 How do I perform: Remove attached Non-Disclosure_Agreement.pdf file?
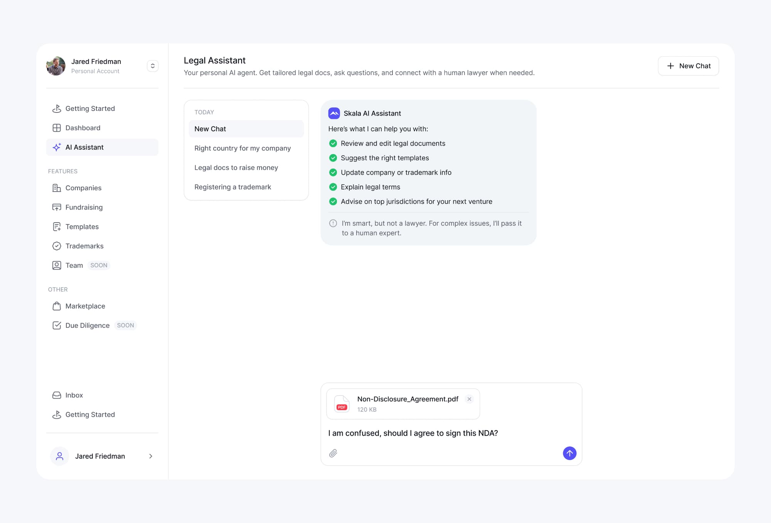point(469,399)
